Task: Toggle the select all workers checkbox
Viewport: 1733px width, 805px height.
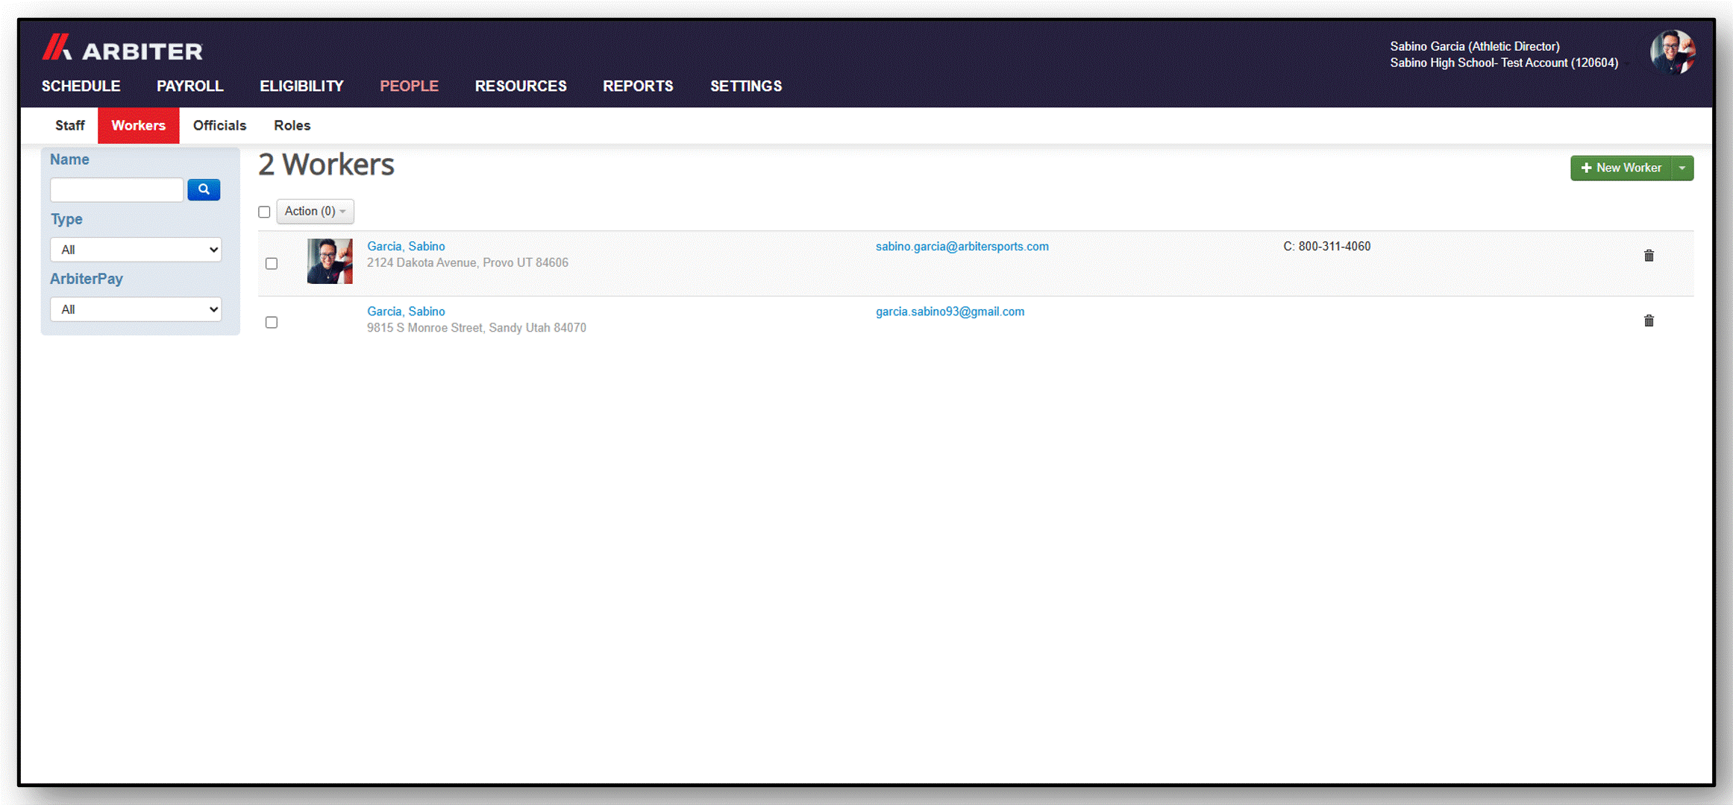Action: pyautogui.click(x=264, y=212)
